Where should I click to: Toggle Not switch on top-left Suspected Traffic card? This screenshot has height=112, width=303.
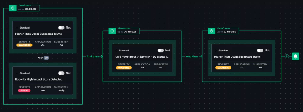(61, 28)
